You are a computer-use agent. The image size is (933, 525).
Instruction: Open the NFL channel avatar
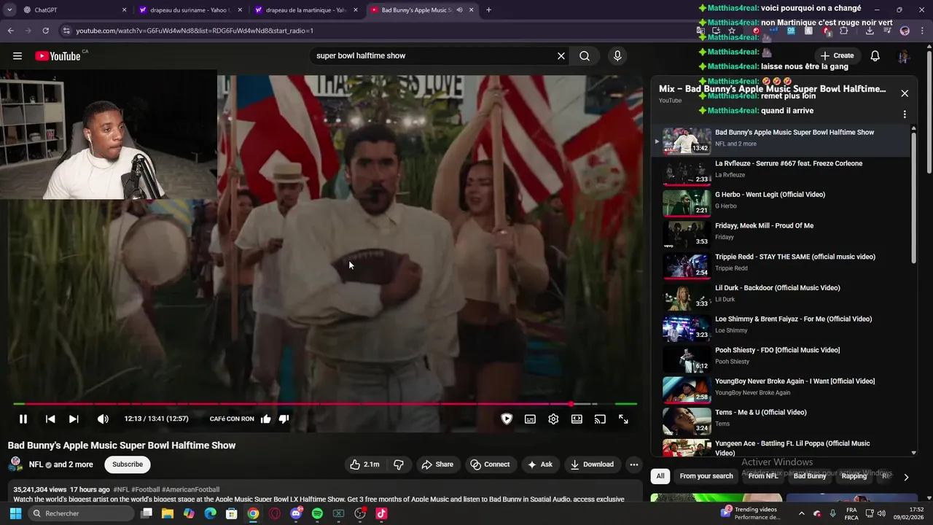(15, 464)
